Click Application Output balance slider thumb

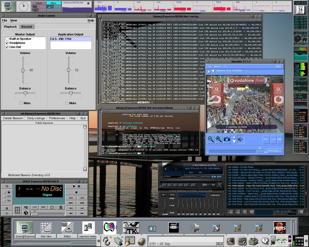click(71, 93)
